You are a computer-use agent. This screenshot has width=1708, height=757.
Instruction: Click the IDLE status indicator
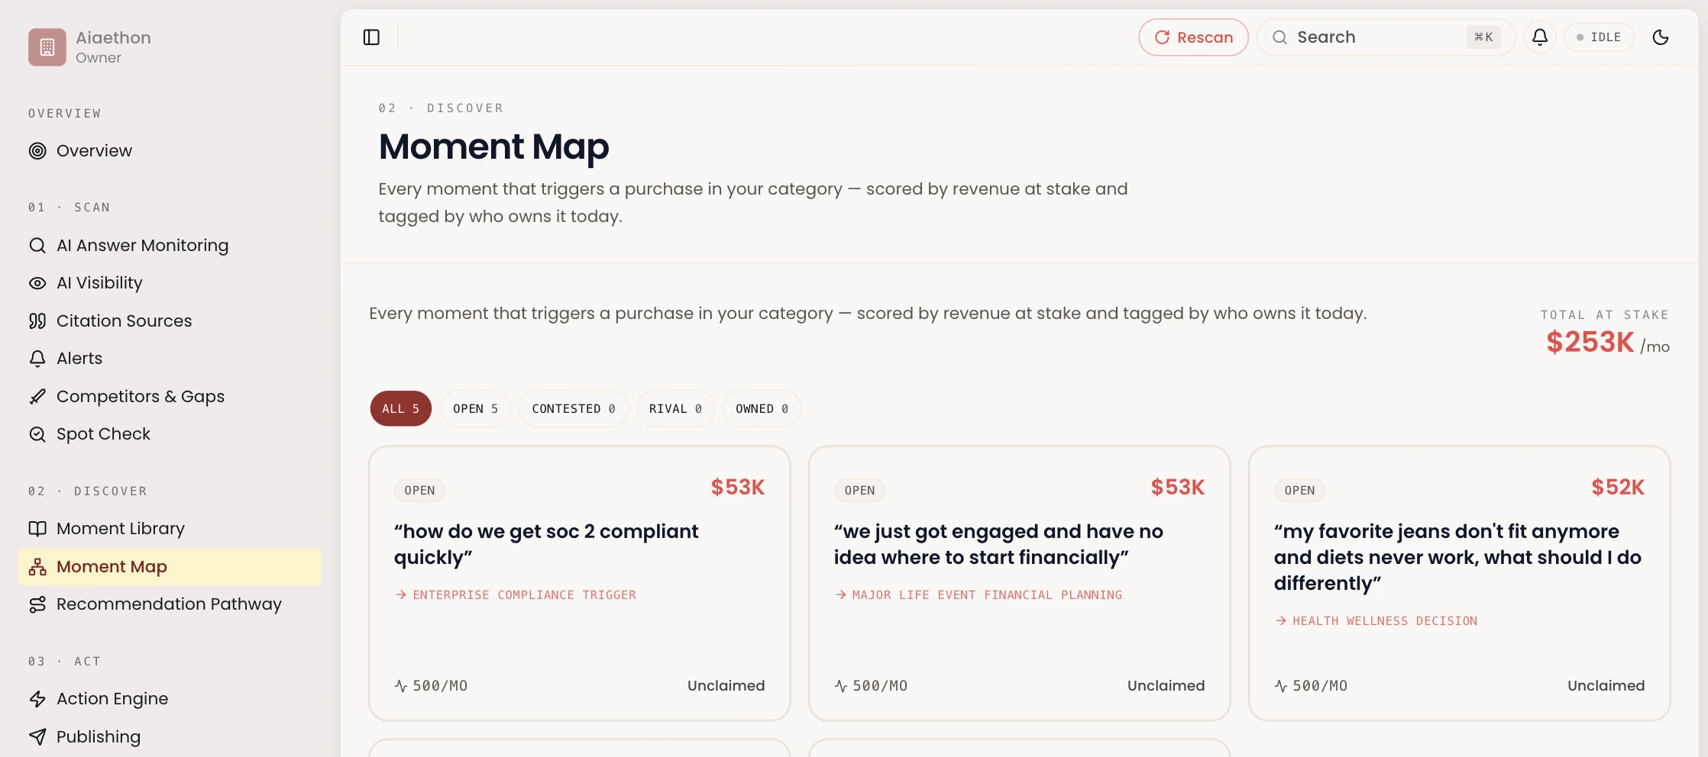pos(1599,37)
